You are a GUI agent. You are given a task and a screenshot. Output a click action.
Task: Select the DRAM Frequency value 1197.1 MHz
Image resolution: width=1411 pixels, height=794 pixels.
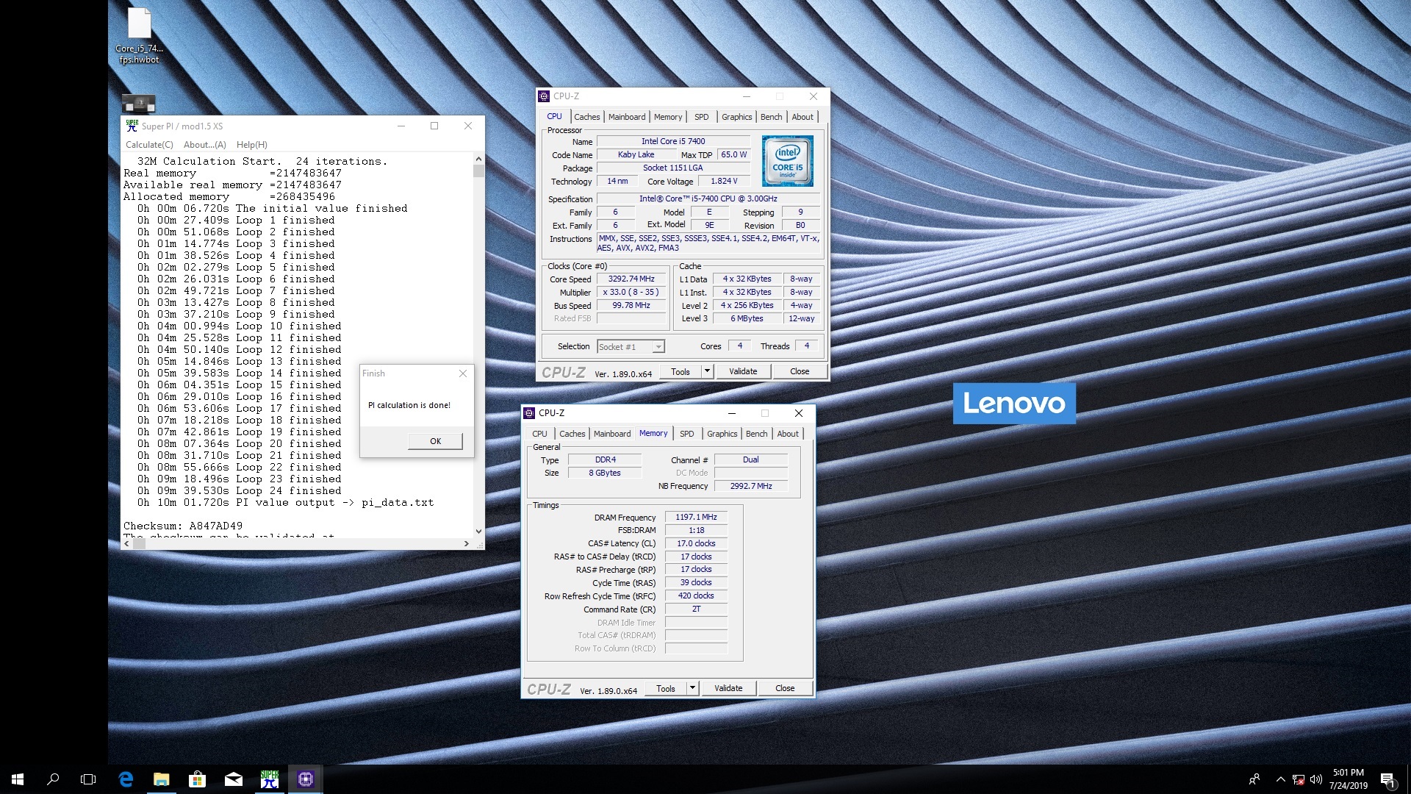696,518
